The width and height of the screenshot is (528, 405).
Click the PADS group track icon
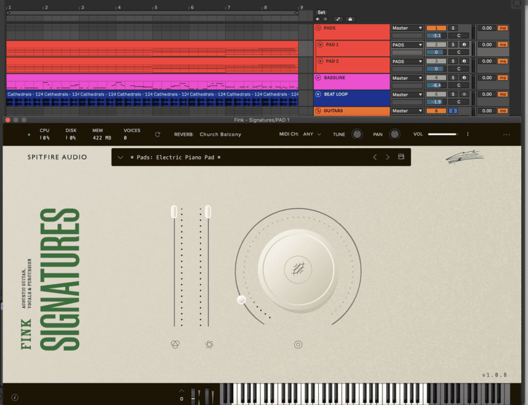pyautogui.click(x=318, y=28)
